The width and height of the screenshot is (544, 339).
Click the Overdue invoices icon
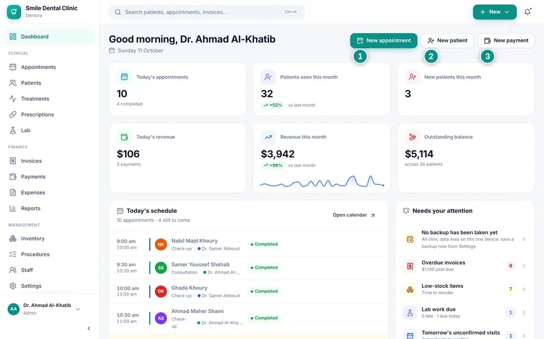tap(410, 266)
